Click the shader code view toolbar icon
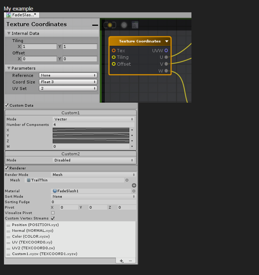This screenshot has width=259, height=275. point(135,25)
